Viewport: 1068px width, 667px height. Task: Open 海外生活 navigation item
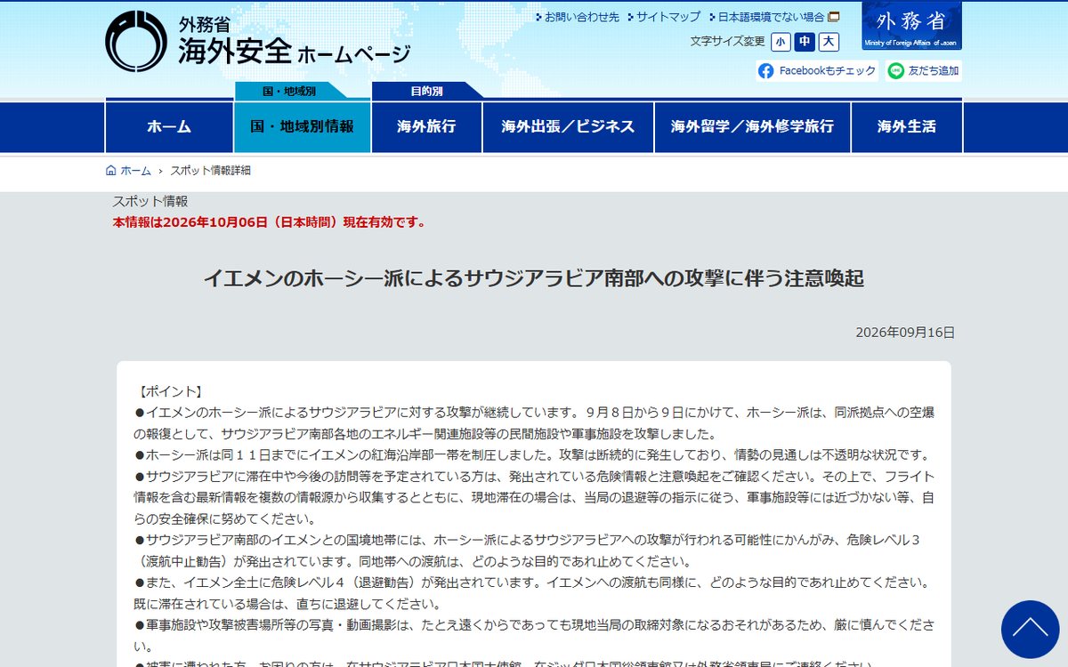click(x=906, y=127)
